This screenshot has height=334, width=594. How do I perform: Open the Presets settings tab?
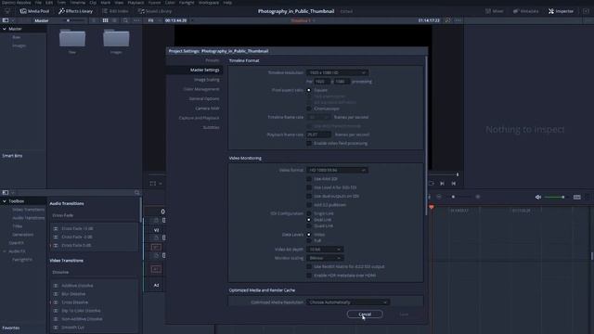coord(213,60)
